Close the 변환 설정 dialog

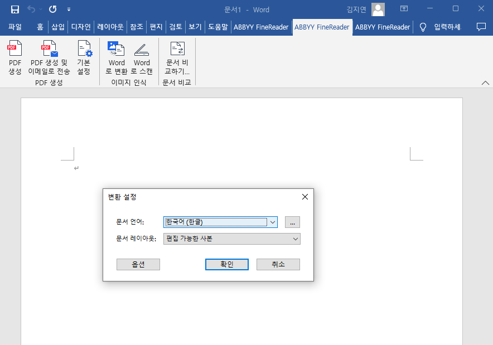(x=304, y=197)
